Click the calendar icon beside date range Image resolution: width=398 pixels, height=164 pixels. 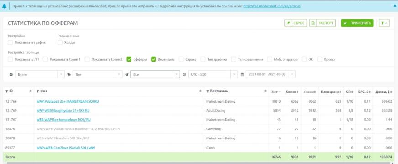(242, 75)
